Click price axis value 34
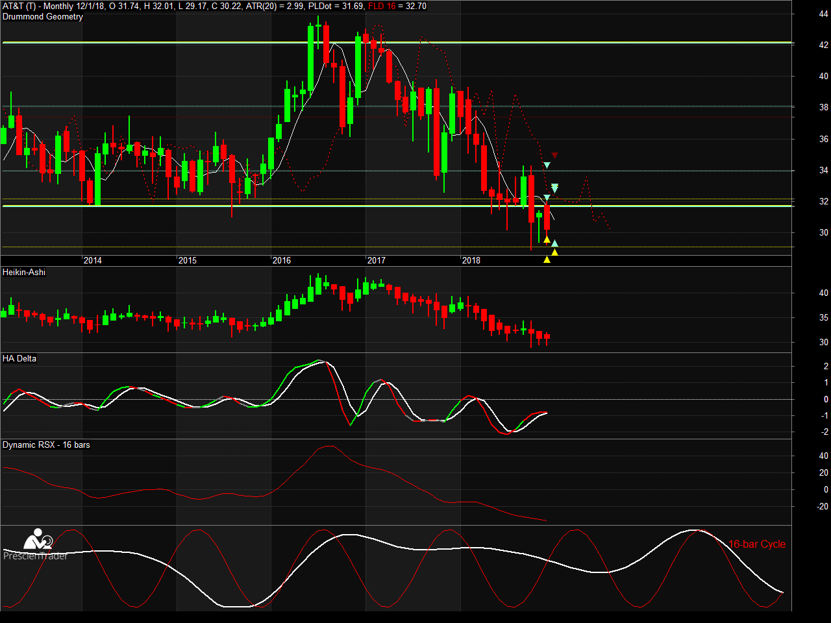This screenshot has height=623, width=831. (823, 171)
